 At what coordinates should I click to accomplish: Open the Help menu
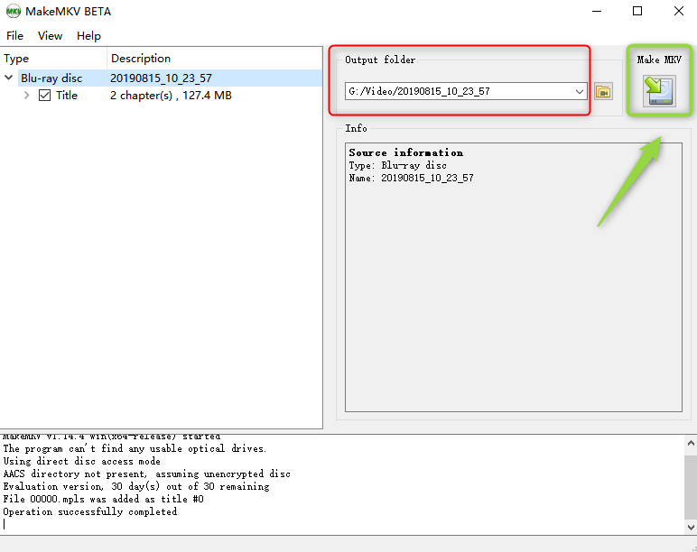click(x=88, y=35)
